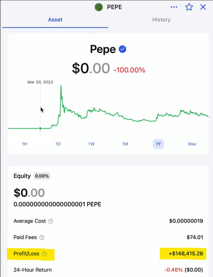This screenshot has height=277, width=213.
Task: Switch to the Asset tab
Action: click(x=55, y=20)
